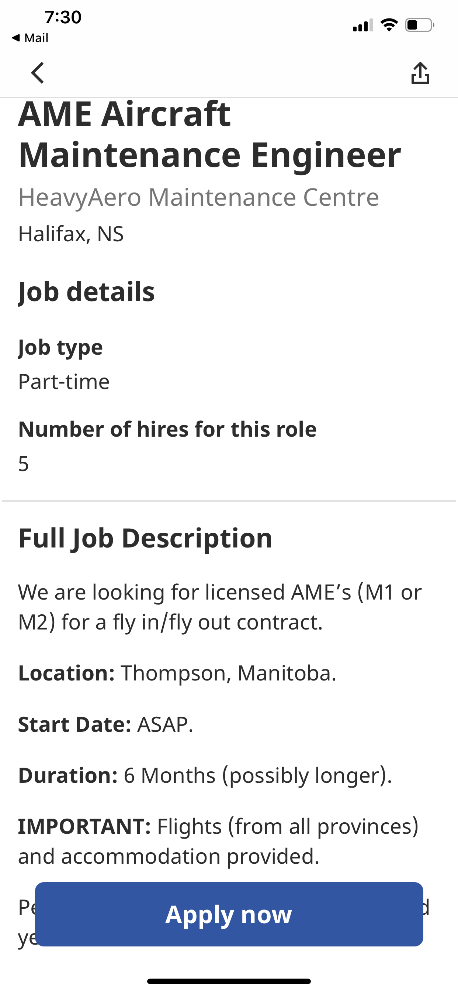This screenshot has width=458, height=993.
Task: Tap the Location: Thompson, Manitoba line
Action: click(x=177, y=673)
